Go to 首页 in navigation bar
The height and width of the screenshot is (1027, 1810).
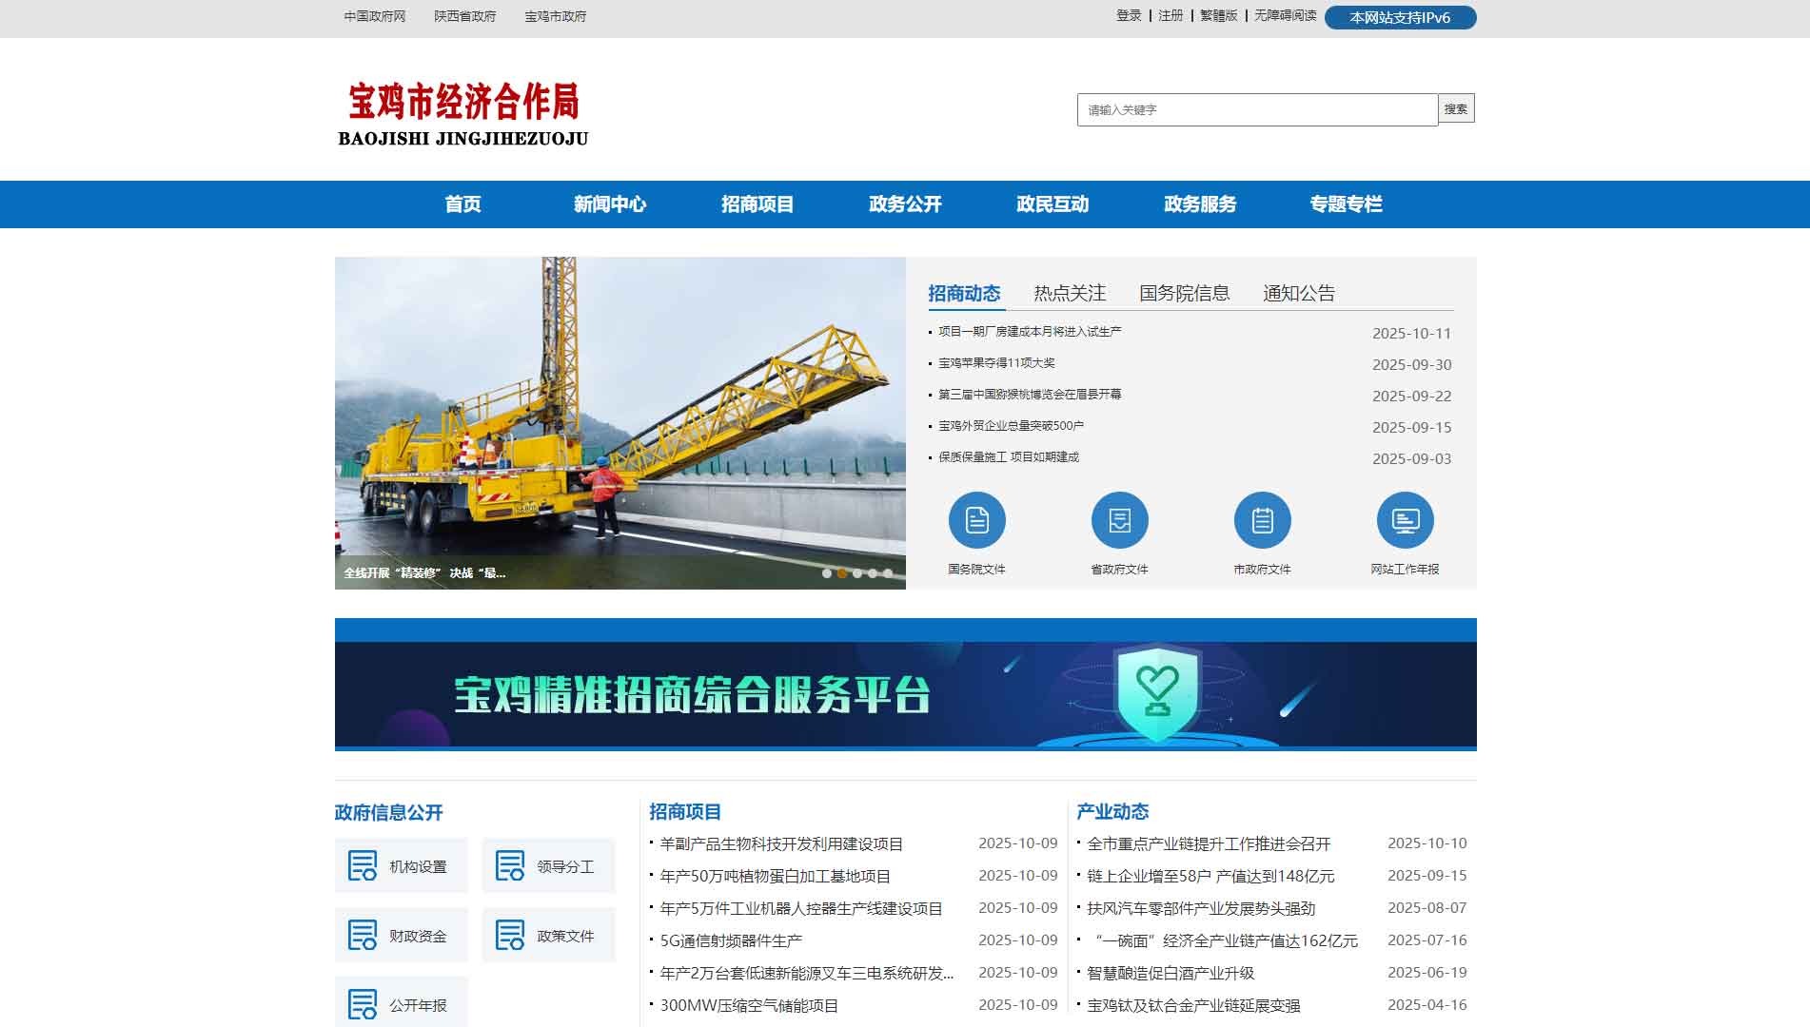click(462, 204)
